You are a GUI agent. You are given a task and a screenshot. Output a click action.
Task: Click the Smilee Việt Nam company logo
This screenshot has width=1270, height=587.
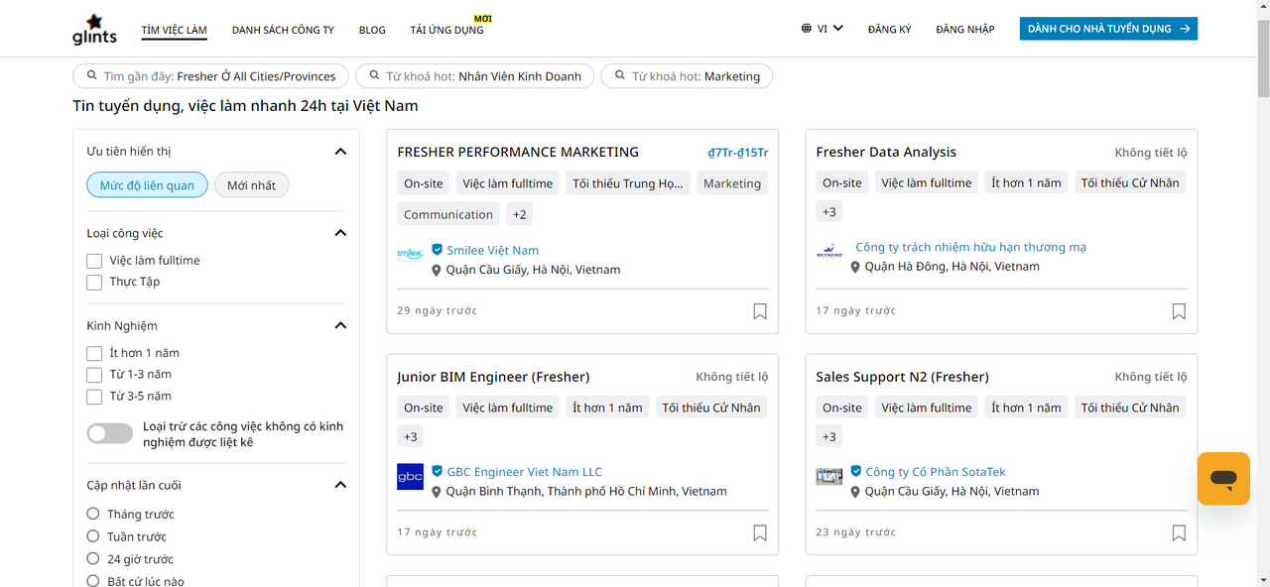tap(410, 254)
